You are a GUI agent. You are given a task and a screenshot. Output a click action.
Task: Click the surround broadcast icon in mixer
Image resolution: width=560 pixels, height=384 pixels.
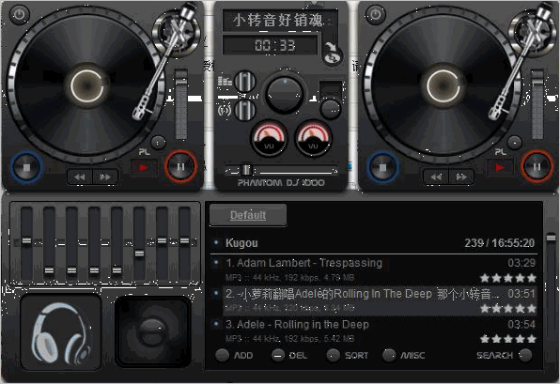pos(225,110)
